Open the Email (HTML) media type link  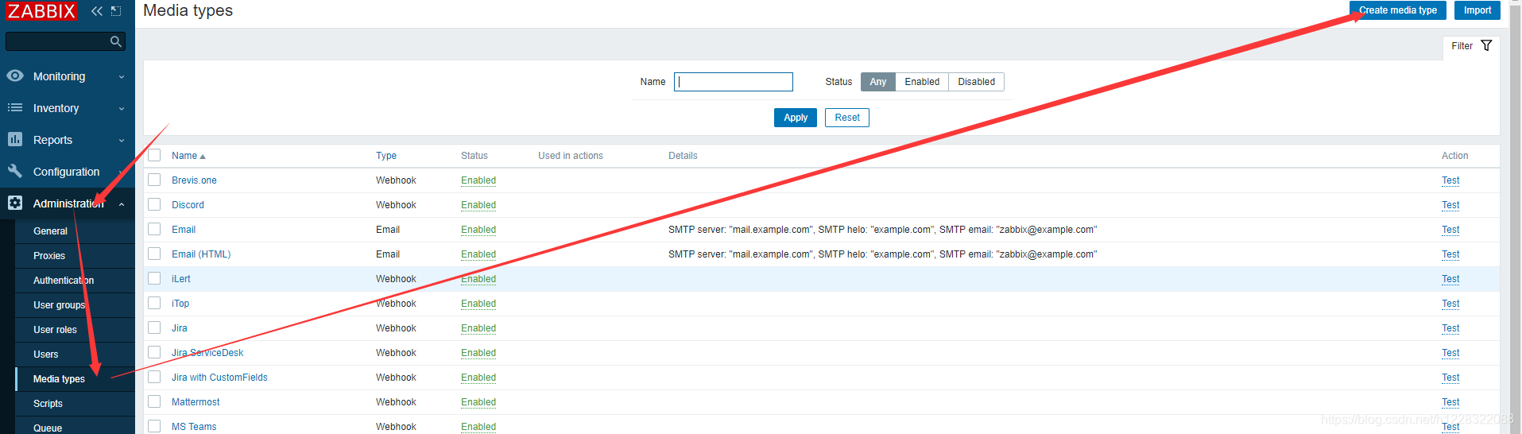point(201,254)
